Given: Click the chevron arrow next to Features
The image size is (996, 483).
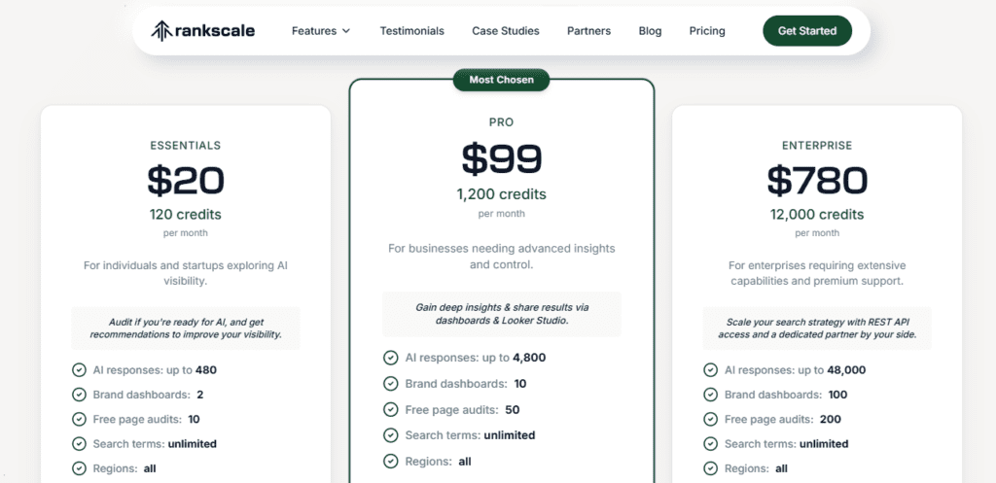Looking at the screenshot, I should 345,31.
